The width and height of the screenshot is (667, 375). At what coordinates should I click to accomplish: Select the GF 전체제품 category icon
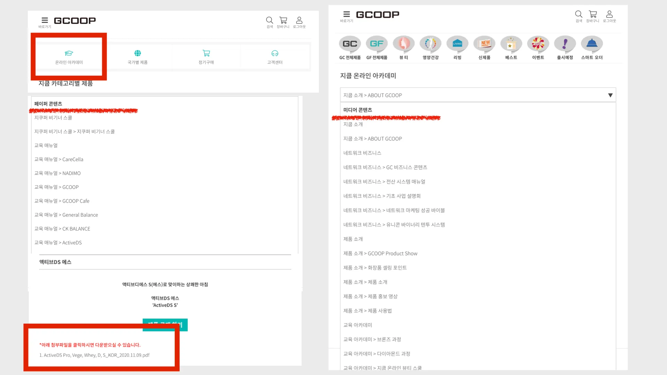tap(377, 44)
